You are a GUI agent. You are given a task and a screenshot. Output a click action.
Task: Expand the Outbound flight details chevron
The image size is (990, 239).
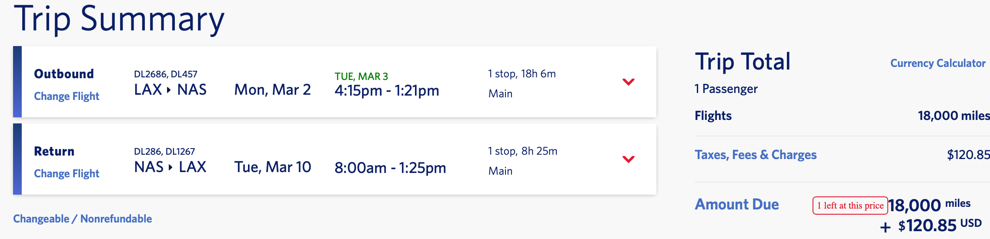click(628, 82)
